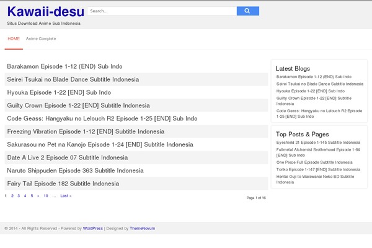Select the HOME menu item
This screenshot has width=372, height=248.
(x=14, y=38)
